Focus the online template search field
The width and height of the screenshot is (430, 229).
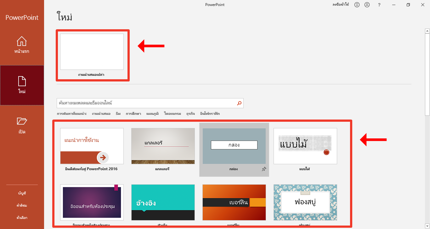point(146,103)
